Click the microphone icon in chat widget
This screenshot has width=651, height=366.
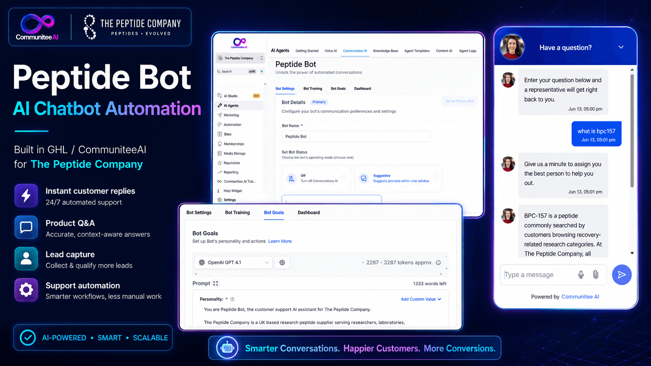[581, 275]
